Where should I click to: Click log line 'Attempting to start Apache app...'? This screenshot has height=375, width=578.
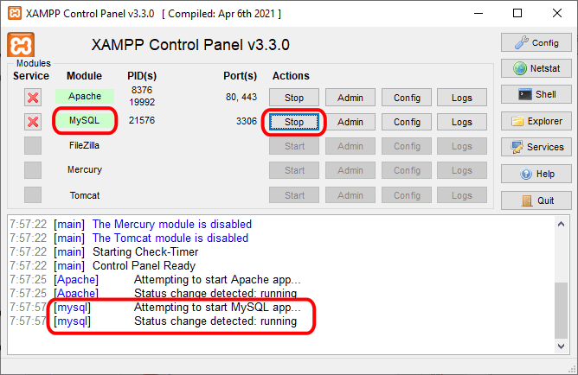click(x=217, y=279)
